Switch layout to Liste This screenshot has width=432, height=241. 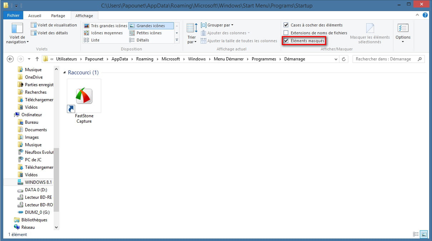point(92,40)
